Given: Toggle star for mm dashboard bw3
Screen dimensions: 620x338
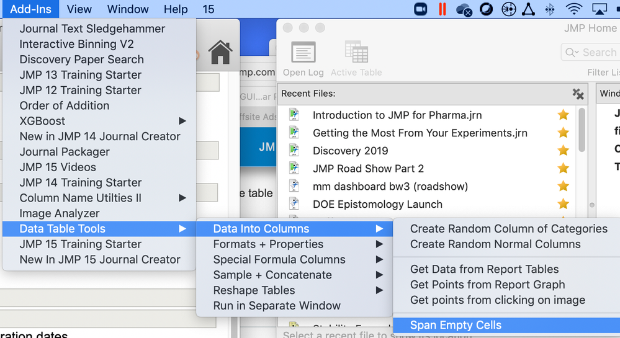Looking at the screenshot, I should (563, 186).
